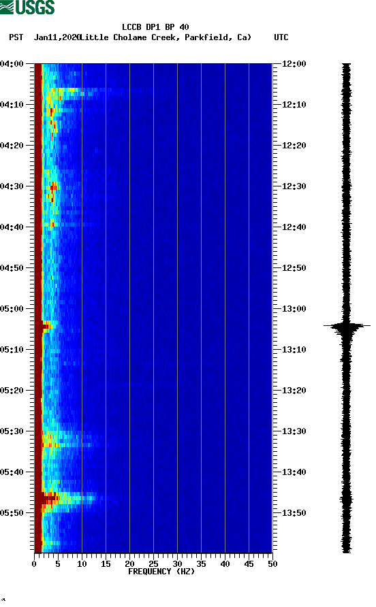Click the title 'LCCB DP1 BP 40'
This screenshot has height=607, width=376.
pos(155,27)
